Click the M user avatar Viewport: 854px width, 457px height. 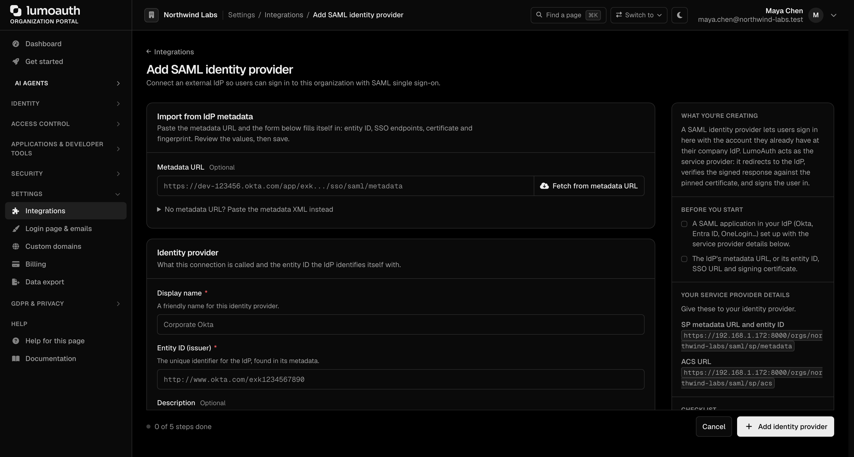pyautogui.click(x=816, y=15)
